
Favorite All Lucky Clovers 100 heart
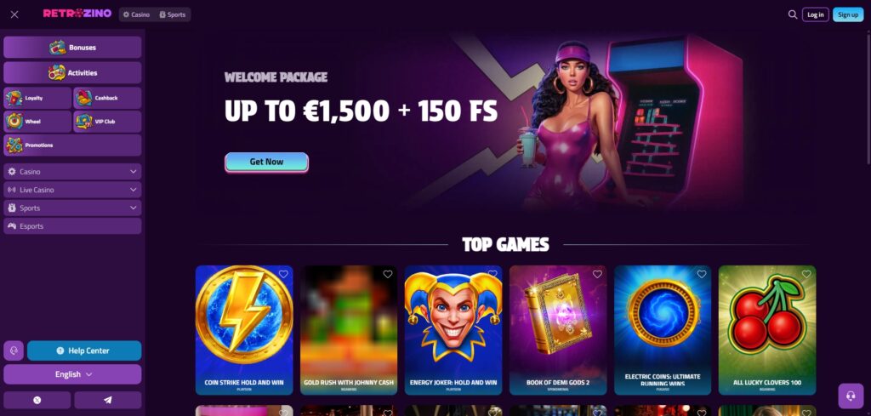(x=806, y=275)
